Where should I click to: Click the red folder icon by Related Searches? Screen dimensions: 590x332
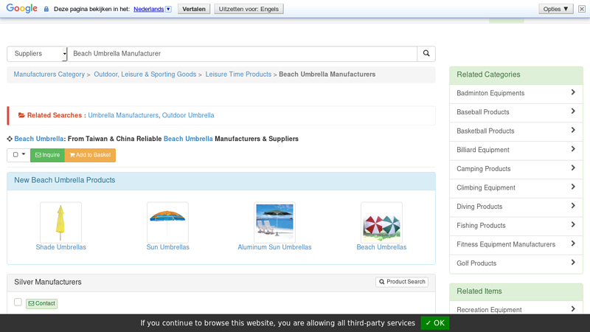point(21,115)
